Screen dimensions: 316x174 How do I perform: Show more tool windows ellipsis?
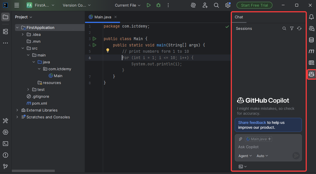(5, 43)
